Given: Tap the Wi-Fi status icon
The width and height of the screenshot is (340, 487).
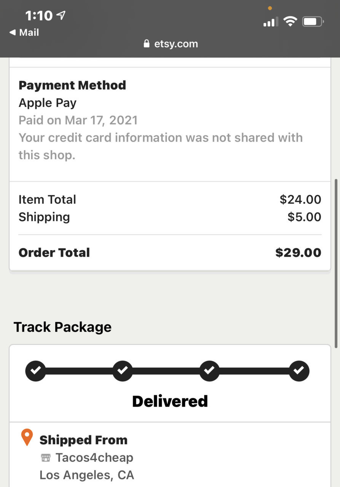Looking at the screenshot, I should 290,22.
